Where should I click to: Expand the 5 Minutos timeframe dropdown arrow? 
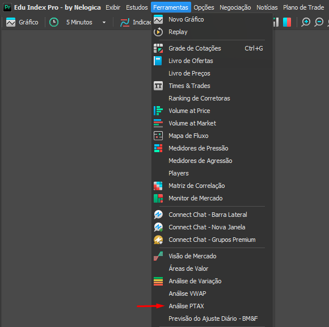[x=104, y=23]
